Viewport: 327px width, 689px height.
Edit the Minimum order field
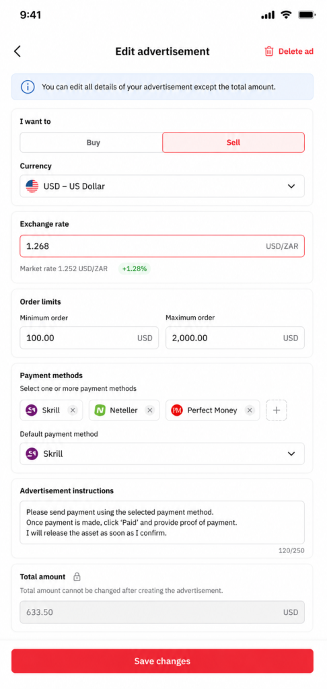click(89, 338)
